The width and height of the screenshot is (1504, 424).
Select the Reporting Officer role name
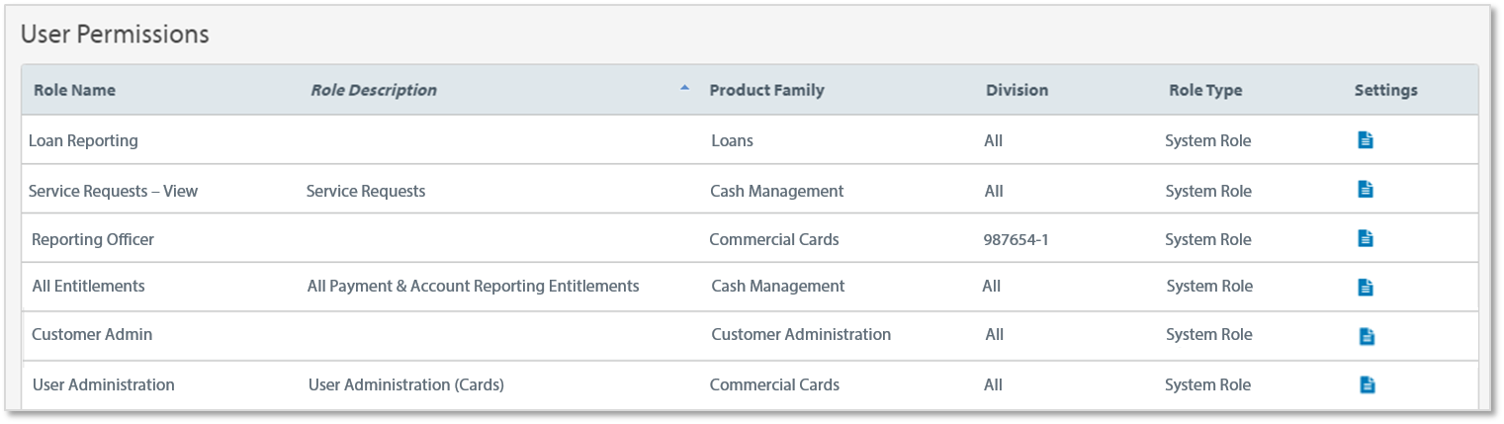[93, 239]
